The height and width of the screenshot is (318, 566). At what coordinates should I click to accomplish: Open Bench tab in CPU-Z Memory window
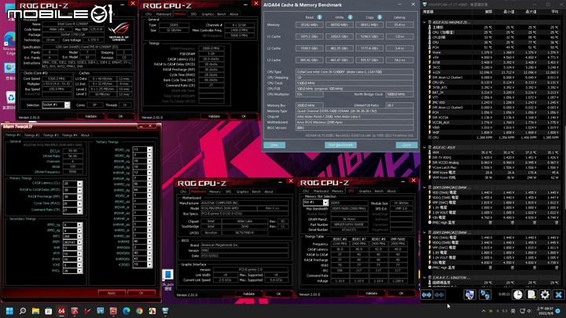point(222,14)
